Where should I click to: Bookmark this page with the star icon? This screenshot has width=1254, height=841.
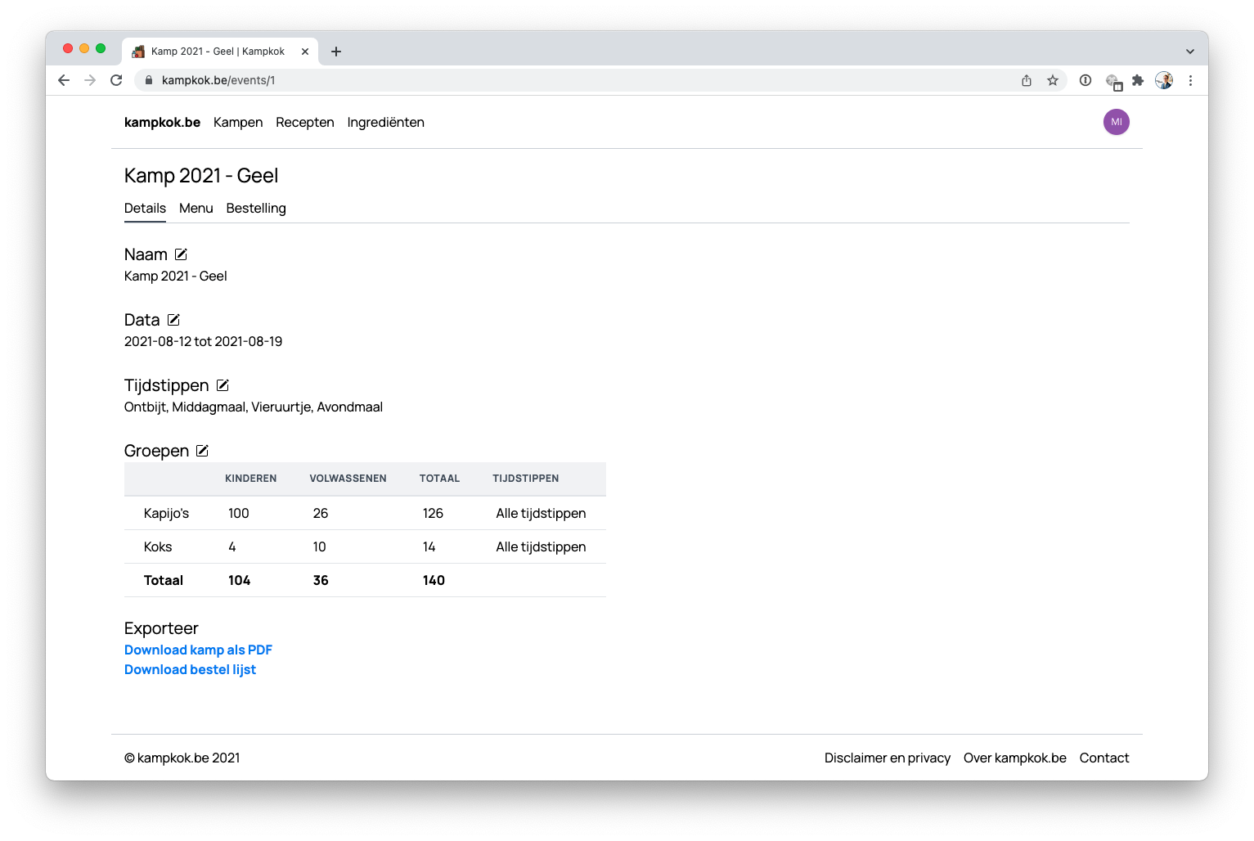point(1053,80)
